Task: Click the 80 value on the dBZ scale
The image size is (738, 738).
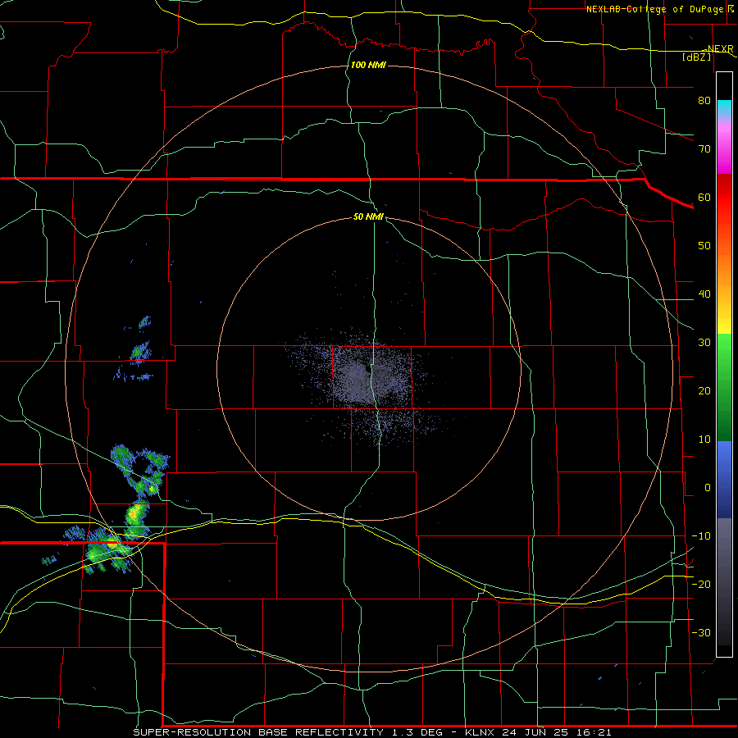Action: point(704,101)
